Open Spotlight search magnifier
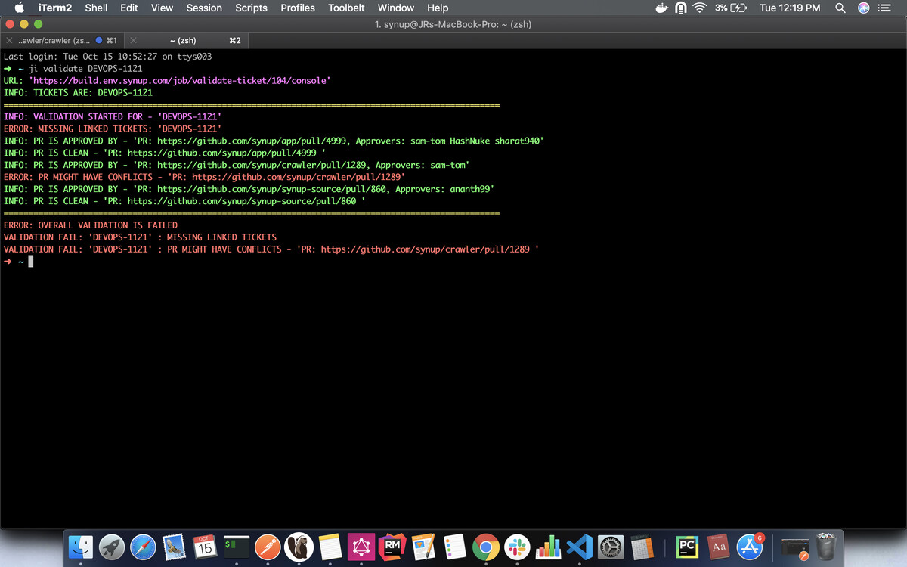This screenshot has width=907, height=567. [x=840, y=8]
